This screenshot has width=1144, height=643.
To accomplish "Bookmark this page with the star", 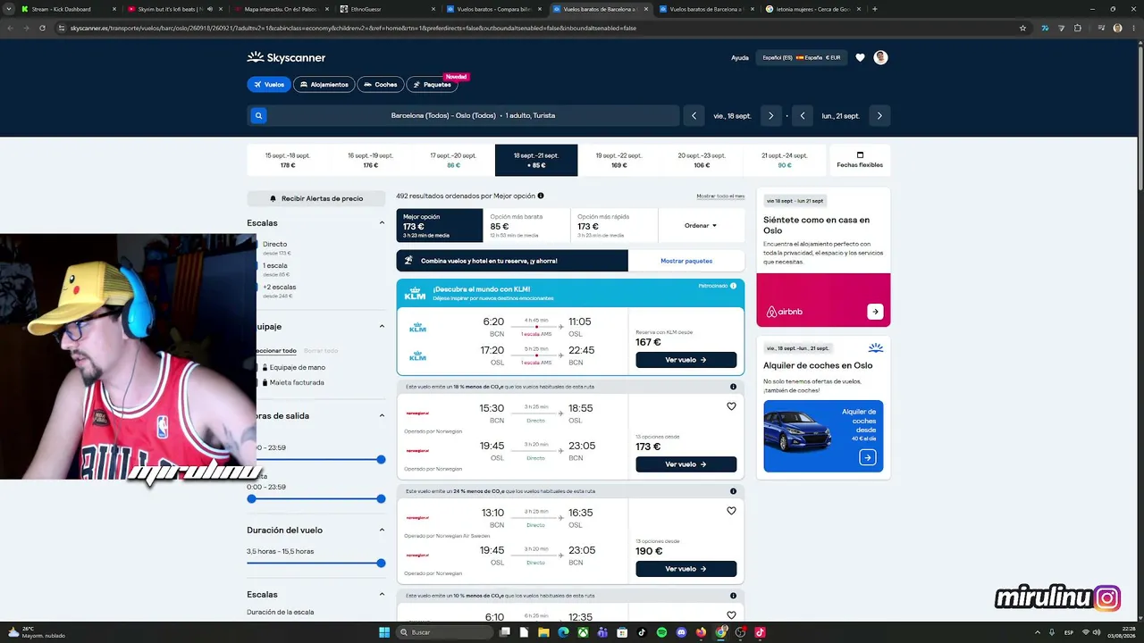I will click(x=1023, y=28).
